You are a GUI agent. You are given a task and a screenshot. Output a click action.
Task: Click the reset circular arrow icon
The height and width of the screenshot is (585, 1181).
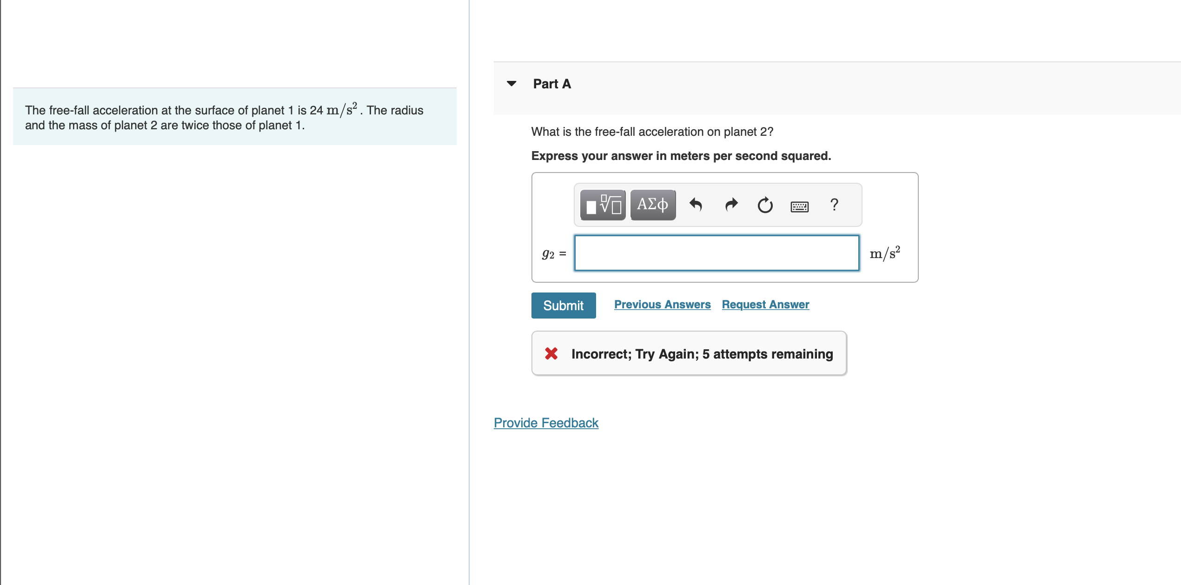(765, 205)
